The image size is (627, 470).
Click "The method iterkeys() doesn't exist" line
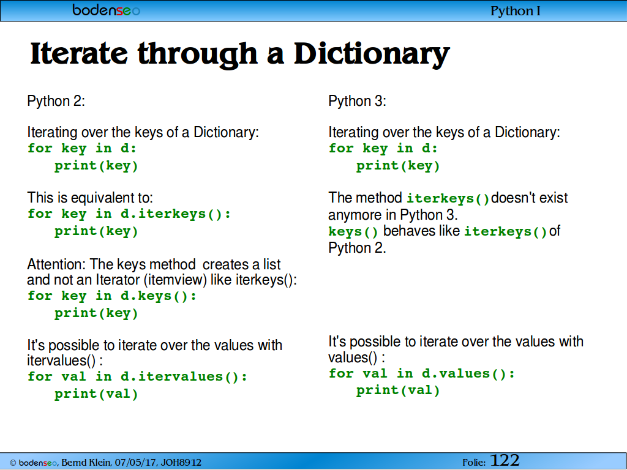pos(448,198)
